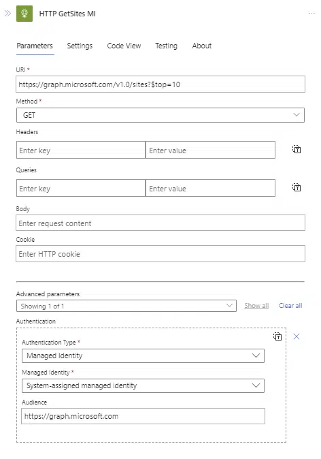Switch Headers to text mode icon
The height and width of the screenshot is (459, 321).
[297, 149]
